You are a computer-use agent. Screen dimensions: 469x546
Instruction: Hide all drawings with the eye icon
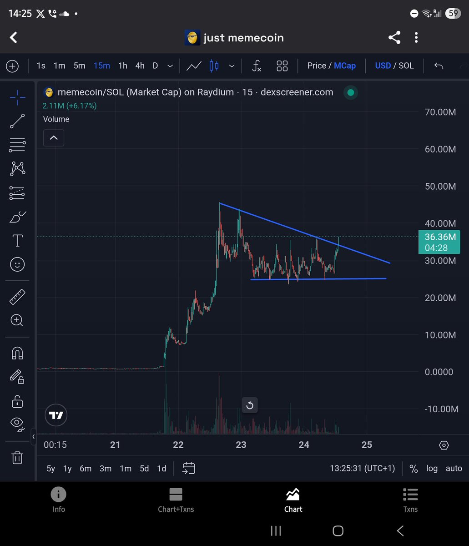point(17,423)
